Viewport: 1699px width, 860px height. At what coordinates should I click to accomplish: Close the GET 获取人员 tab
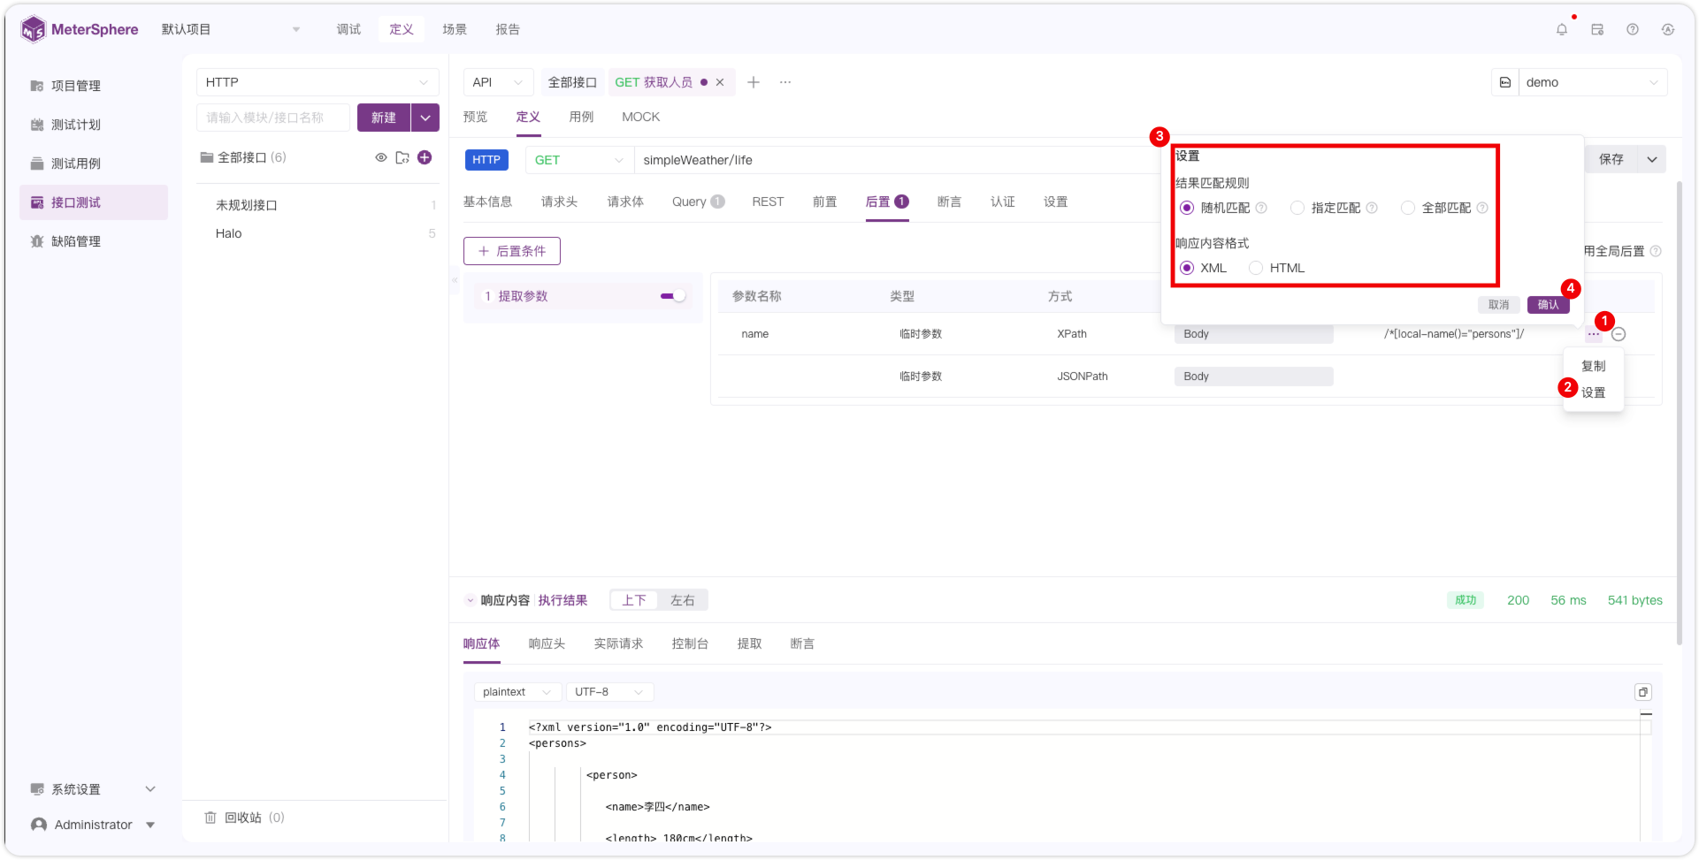720,82
